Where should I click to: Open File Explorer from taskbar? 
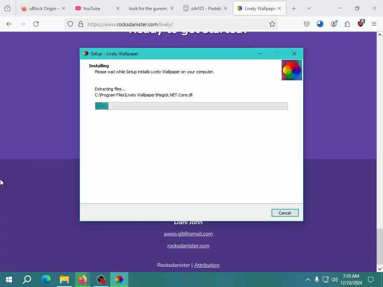64,280
